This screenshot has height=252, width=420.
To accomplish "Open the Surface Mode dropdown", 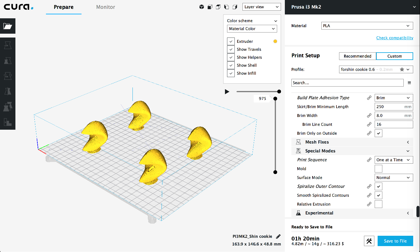I will click(x=394, y=178).
